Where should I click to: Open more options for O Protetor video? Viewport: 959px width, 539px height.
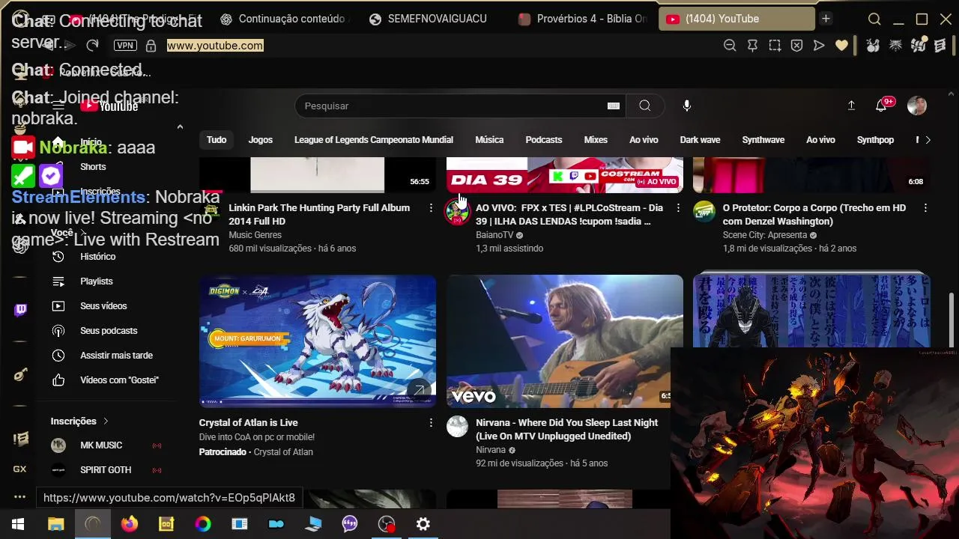coord(925,208)
